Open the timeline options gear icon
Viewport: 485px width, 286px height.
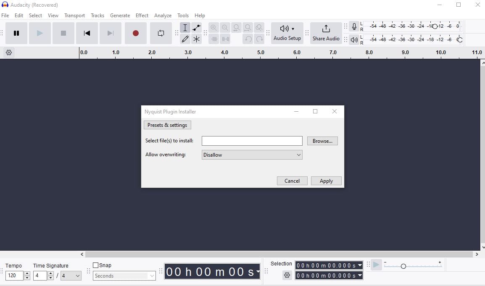point(9,52)
